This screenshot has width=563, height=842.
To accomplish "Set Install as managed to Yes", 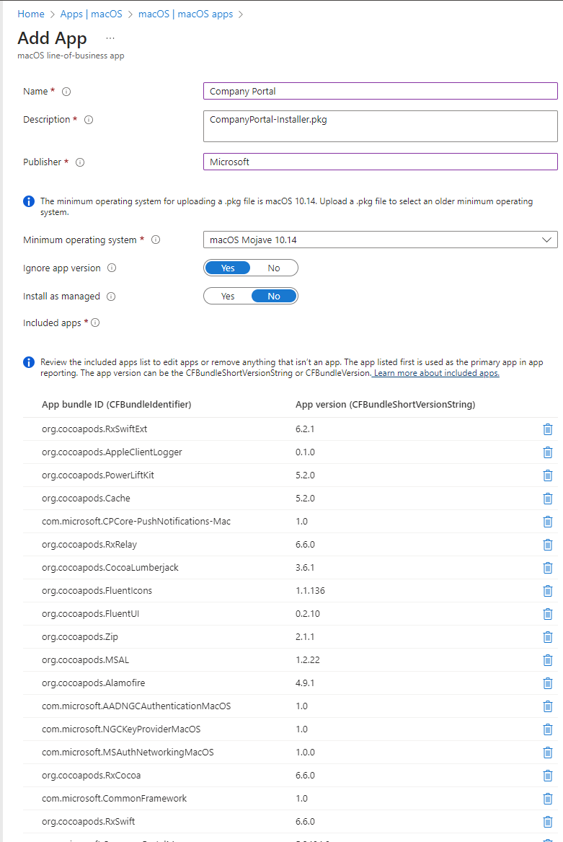I will coord(228,297).
